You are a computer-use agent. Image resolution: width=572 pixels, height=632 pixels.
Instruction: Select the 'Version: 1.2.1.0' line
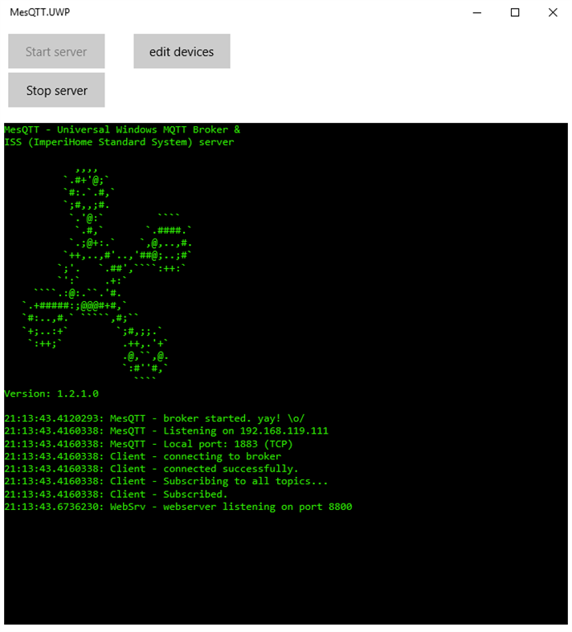pyautogui.click(x=51, y=393)
